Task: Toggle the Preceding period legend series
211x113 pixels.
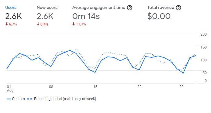Action: click(x=62, y=99)
